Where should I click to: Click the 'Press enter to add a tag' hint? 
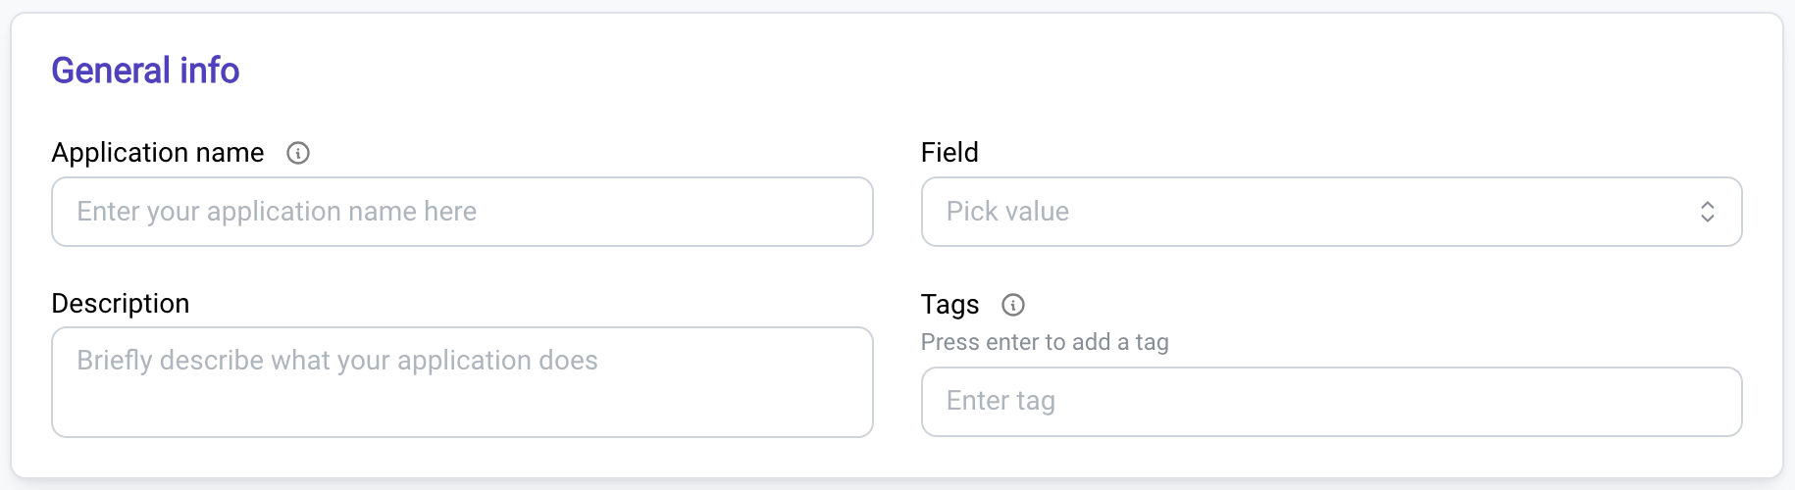(1045, 342)
